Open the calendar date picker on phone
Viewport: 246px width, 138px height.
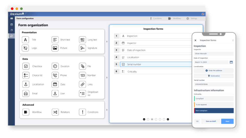tap(231, 62)
